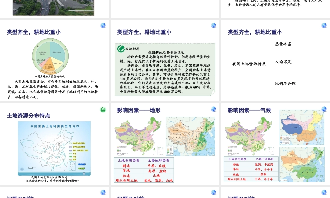Click 比例不合理 text
The image size is (330, 198).
[x=285, y=84]
